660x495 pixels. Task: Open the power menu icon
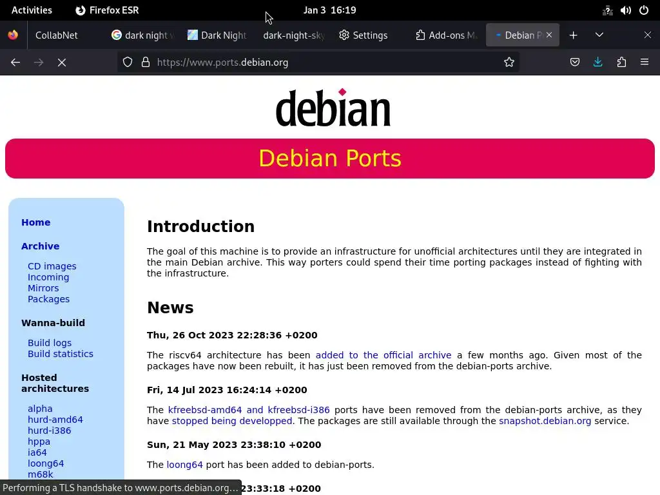click(x=644, y=10)
